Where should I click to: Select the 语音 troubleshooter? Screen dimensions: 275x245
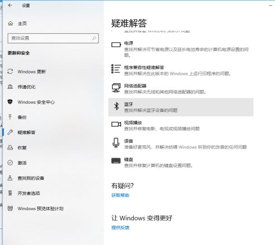(x=129, y=141)
